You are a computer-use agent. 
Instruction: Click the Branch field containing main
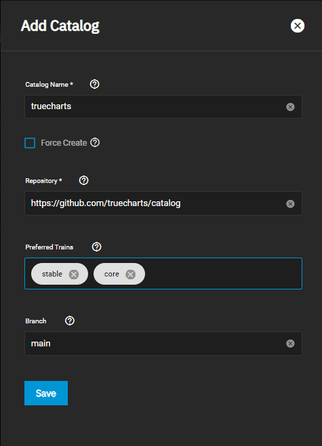[x=163, y=344]
